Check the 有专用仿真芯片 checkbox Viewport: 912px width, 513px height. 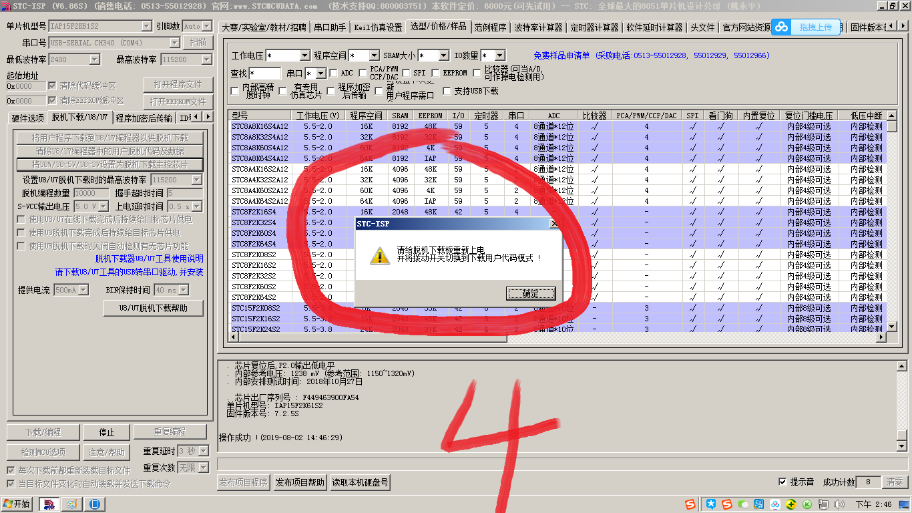[282, 91]
